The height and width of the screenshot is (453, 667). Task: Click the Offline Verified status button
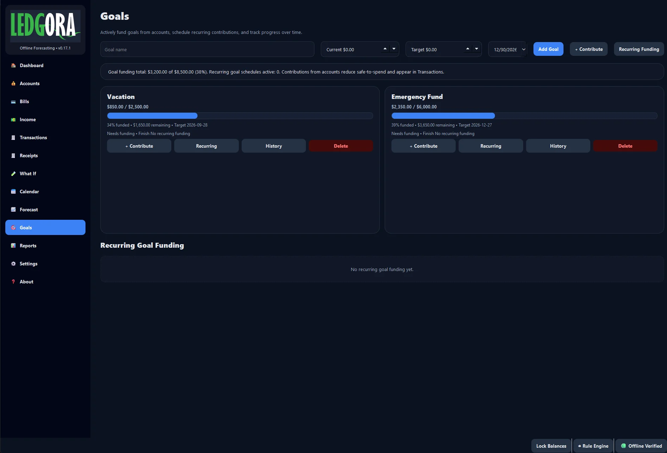coord(641,446)
